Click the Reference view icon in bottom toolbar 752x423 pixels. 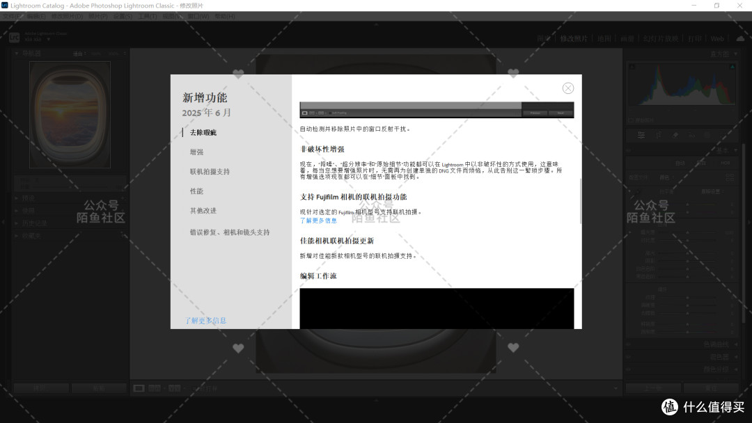point(155,388)
